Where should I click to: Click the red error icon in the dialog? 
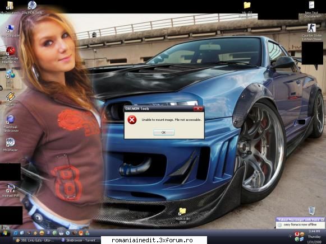pos(132,120)
